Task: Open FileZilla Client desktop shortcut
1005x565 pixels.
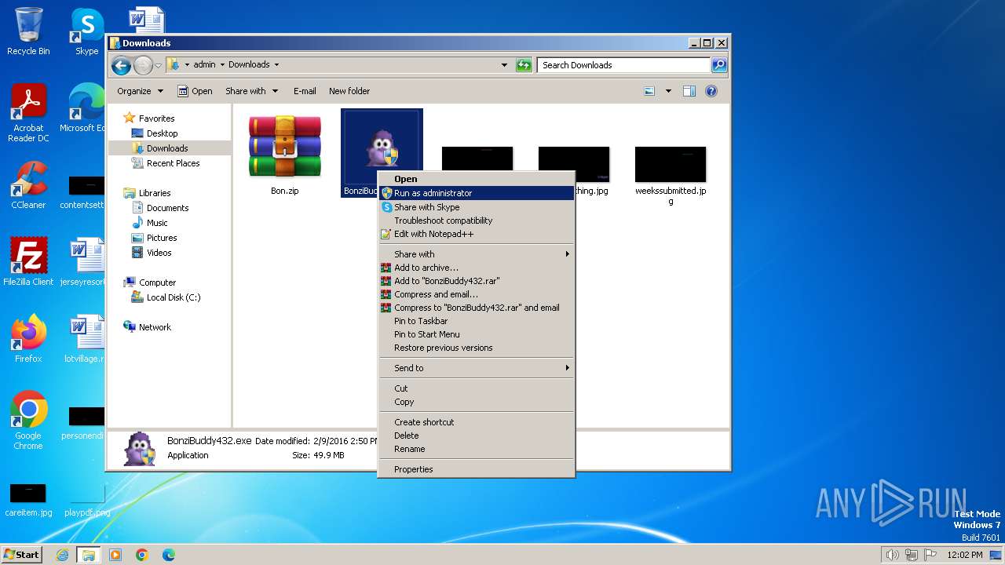Action: point(28,261)
